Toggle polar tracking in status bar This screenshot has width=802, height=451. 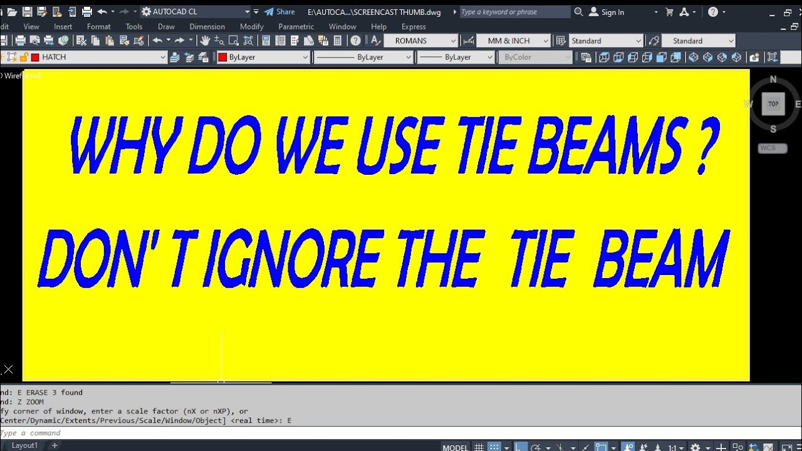pyautogui.click(x=536, y=447)
